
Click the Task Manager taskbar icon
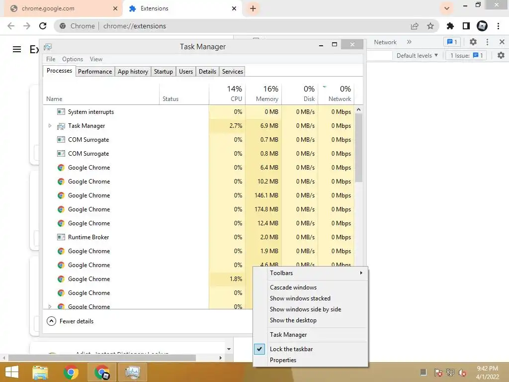tap(133, 372)
